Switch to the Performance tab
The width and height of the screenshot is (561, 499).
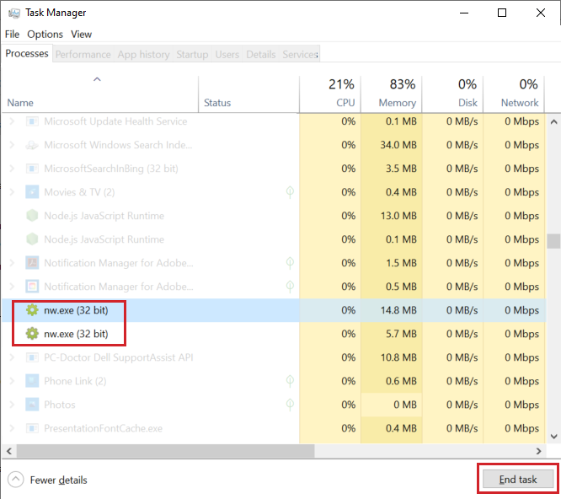(83, 55)
